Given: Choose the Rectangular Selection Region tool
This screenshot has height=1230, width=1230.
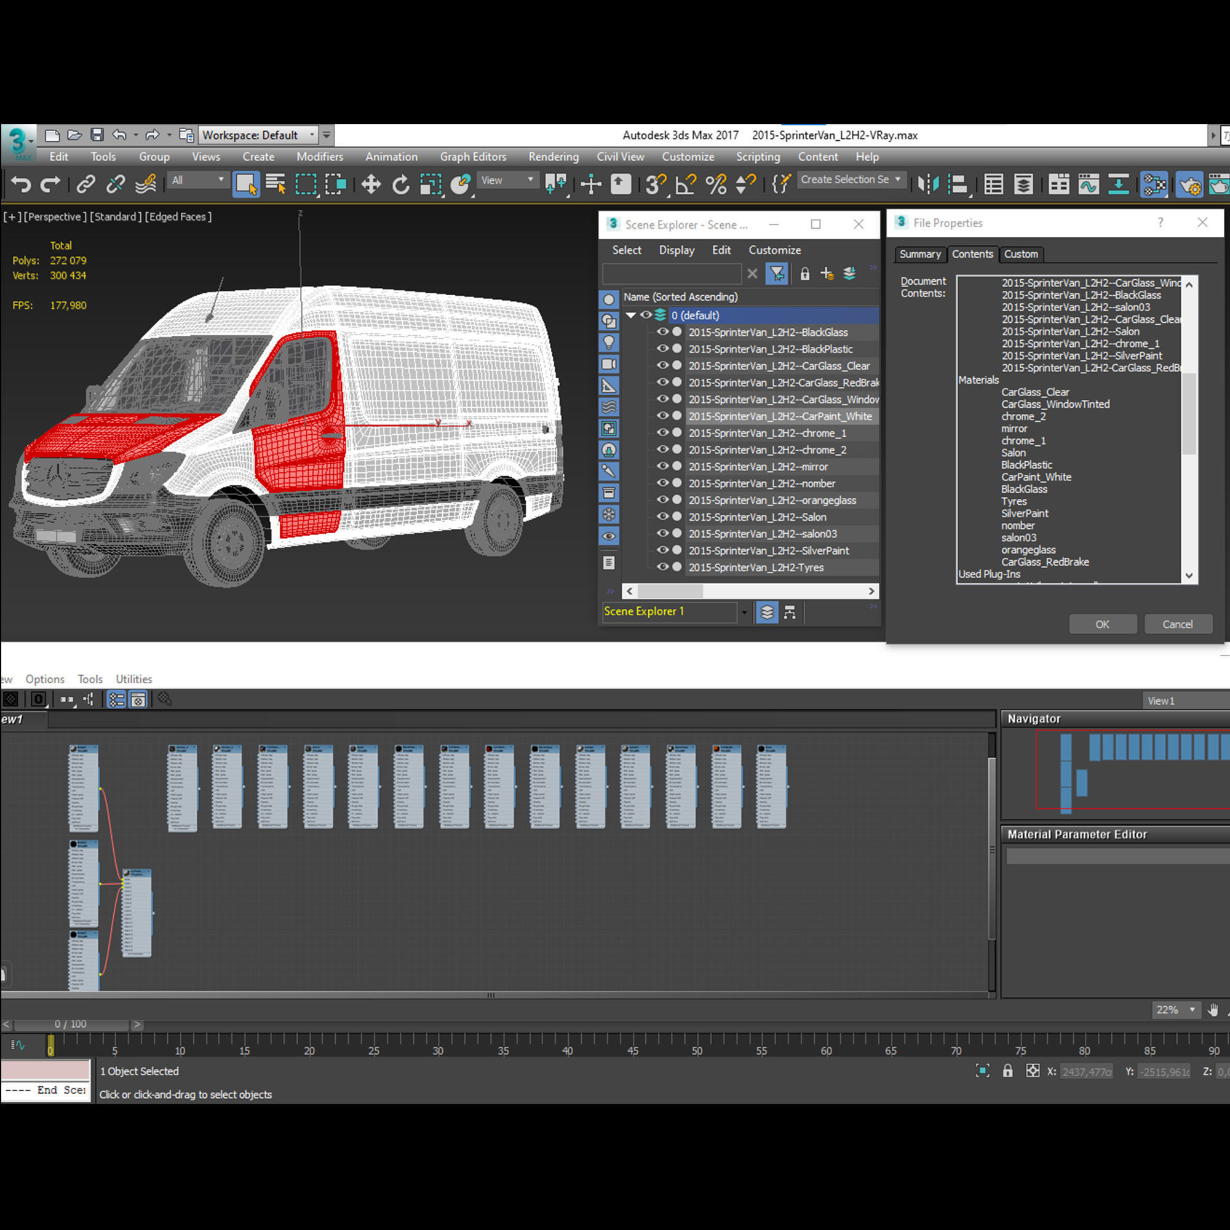Looking at the screenshot, I should [x=306, y=184].
